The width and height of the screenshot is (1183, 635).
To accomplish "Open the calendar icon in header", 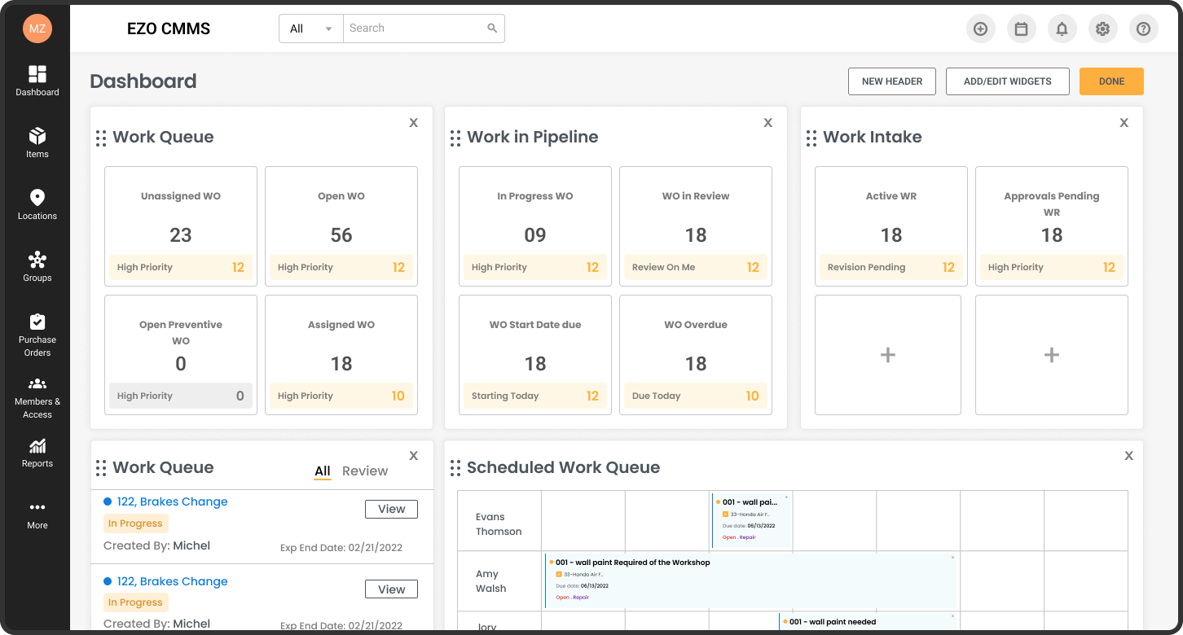I will pos(1021,29).
